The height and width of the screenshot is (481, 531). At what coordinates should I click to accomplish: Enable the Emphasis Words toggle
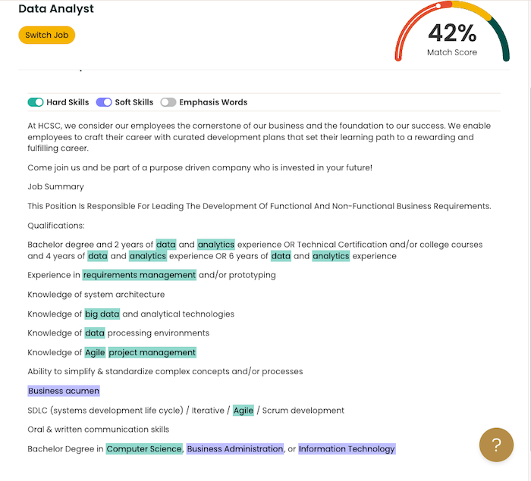point(168,102)
